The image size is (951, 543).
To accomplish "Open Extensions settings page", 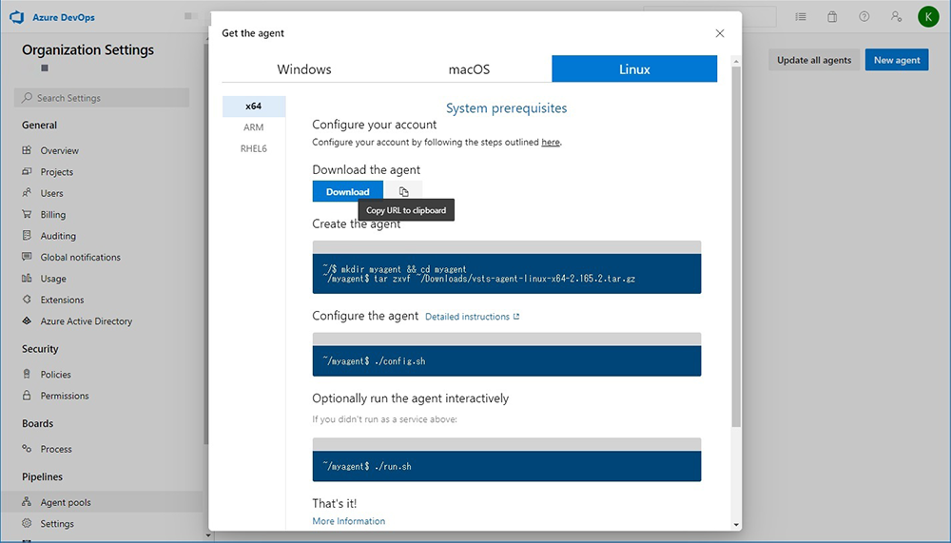I will pos(63,300).
